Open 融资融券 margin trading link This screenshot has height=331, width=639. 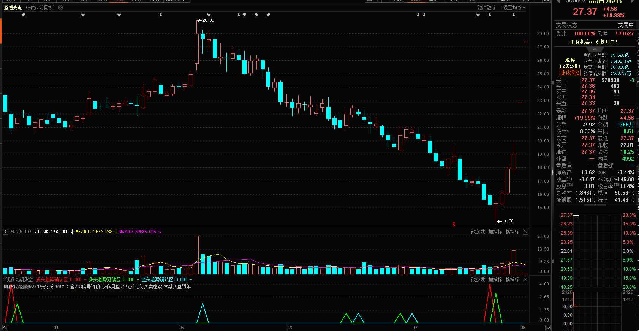click(486, 8)
